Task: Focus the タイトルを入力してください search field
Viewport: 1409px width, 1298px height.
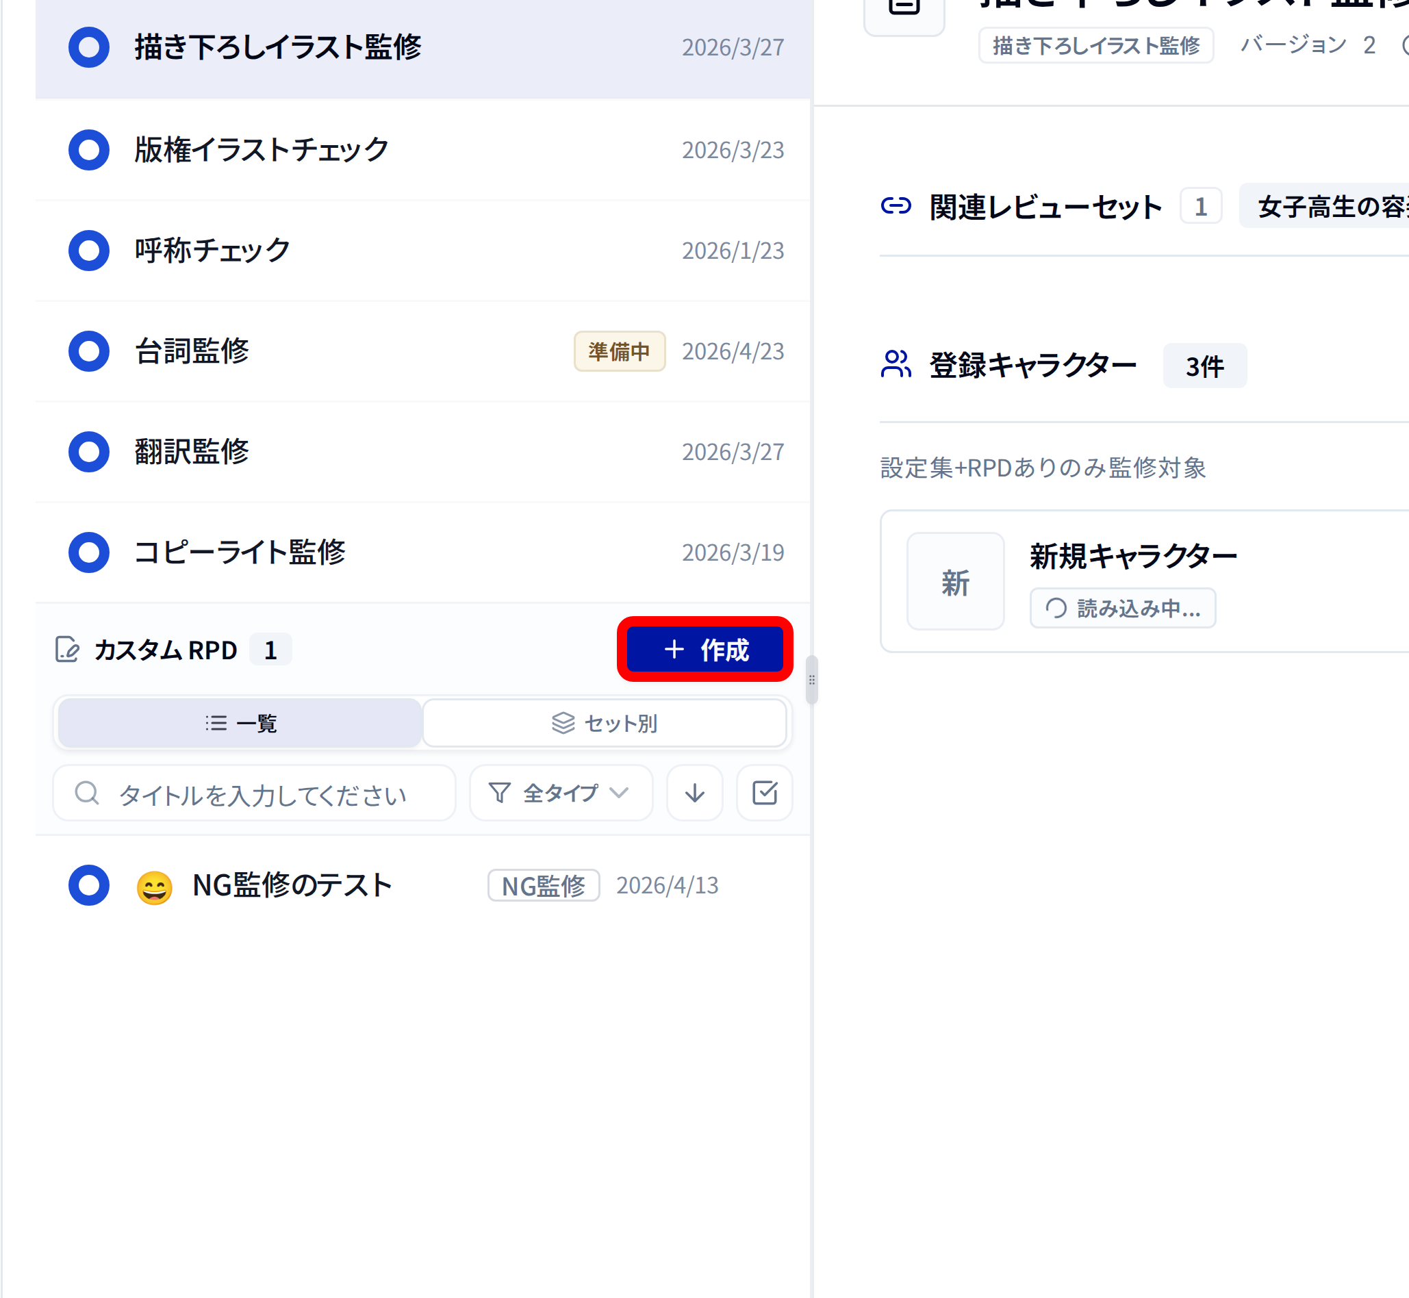Action: coord(254,793)
